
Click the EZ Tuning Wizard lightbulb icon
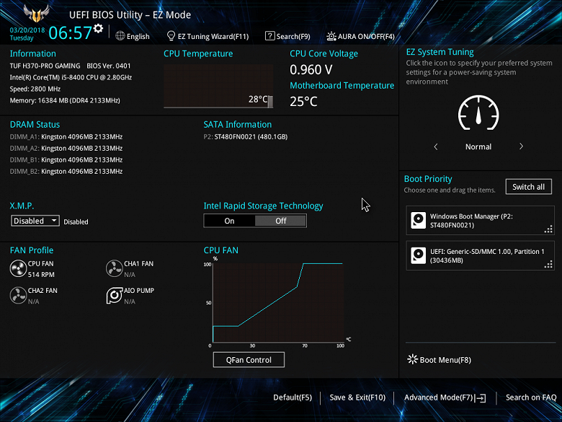[171, 36]
